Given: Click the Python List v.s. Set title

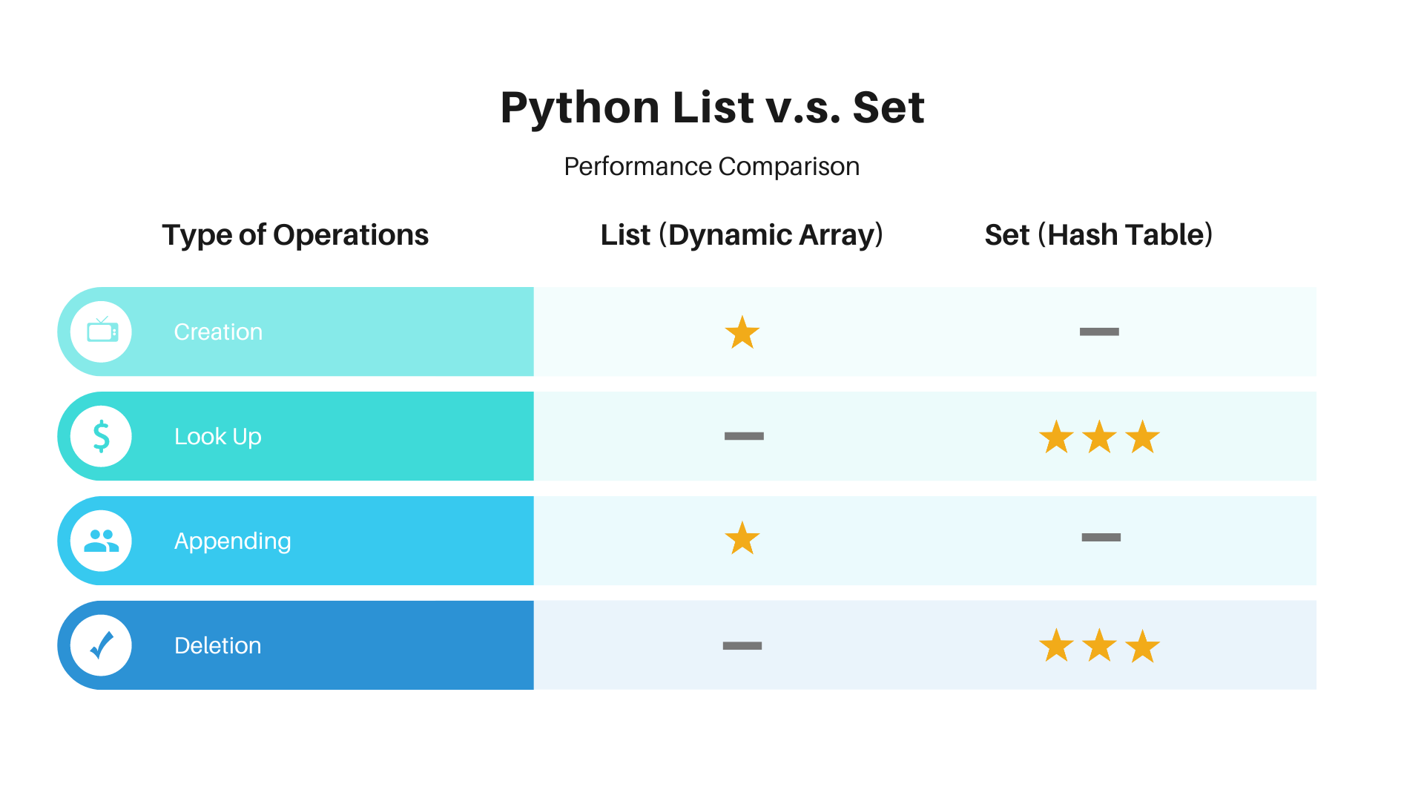Looking at the screenshot, I should pos(712,107).
